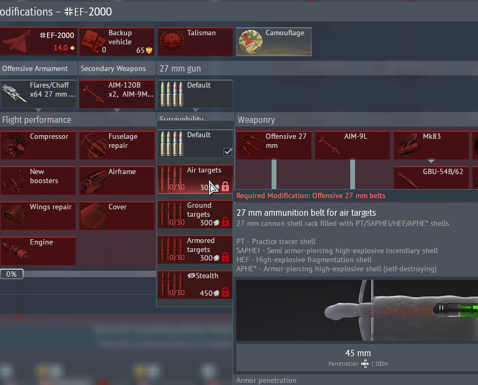478x385 pixels.
Task: Click the Wings repair modification icon
Action: point(14,216)
